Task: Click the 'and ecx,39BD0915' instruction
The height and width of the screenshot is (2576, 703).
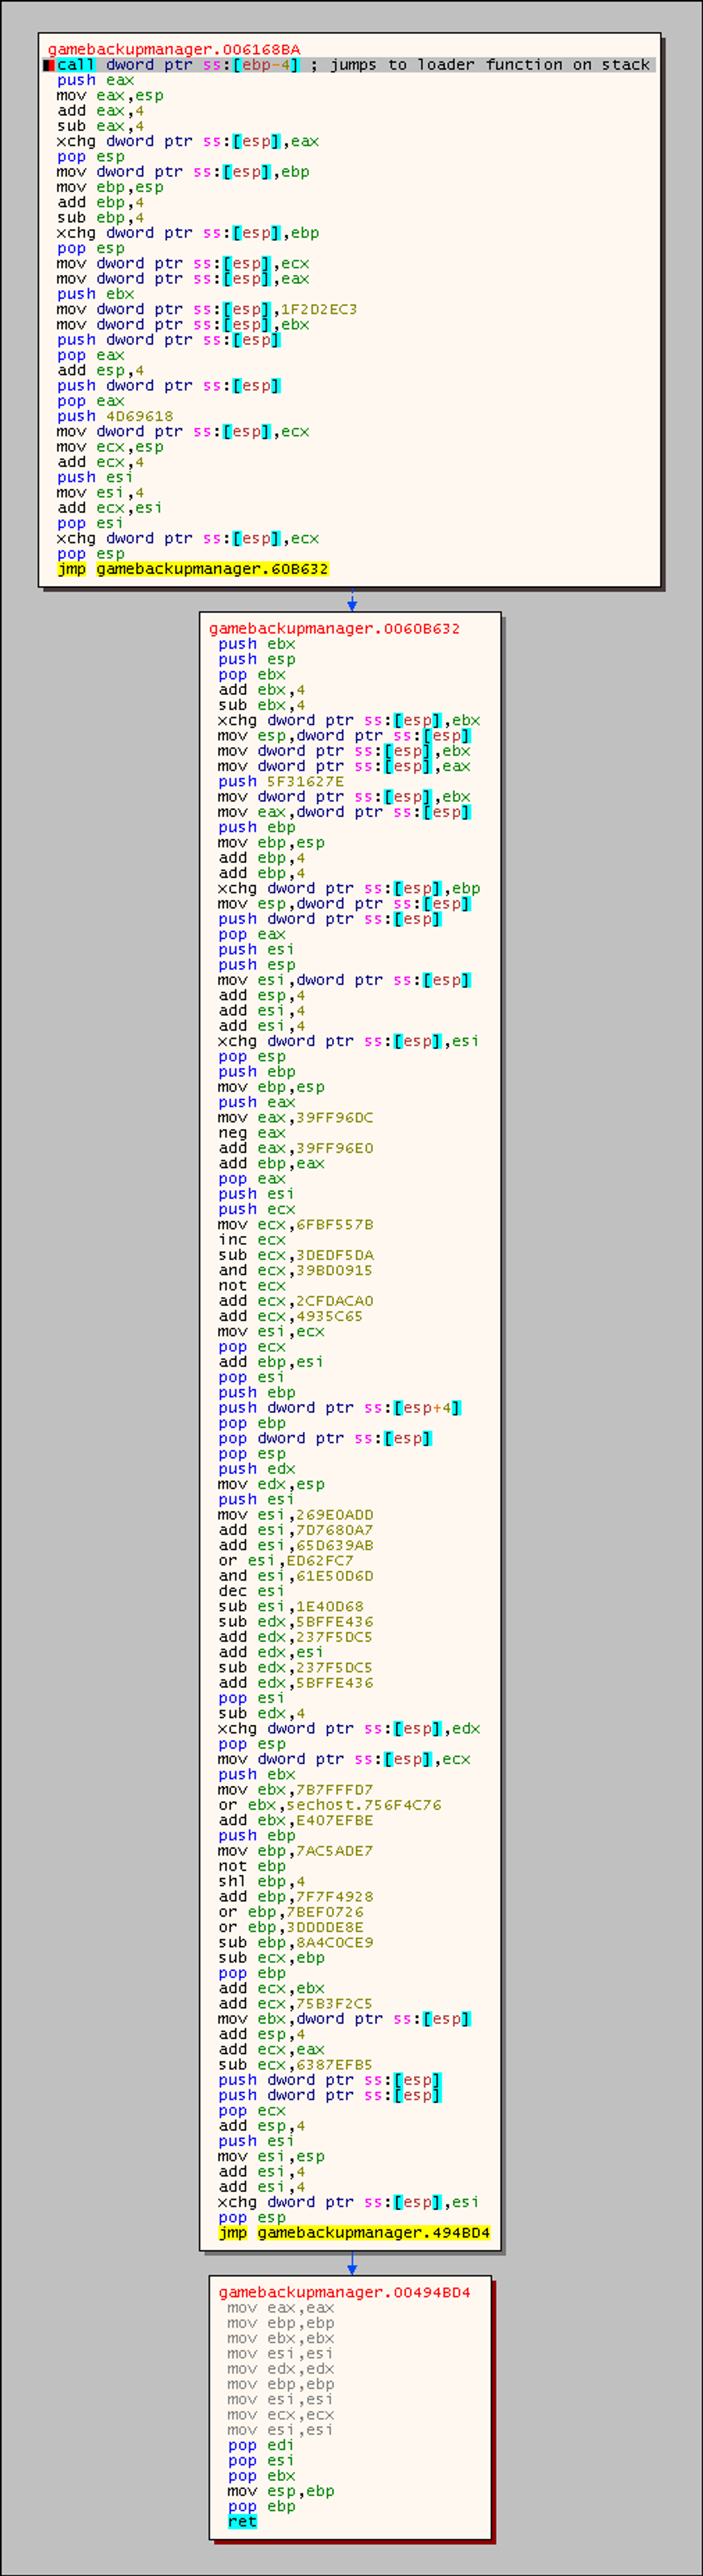Action: click(x=295, y=1270)
